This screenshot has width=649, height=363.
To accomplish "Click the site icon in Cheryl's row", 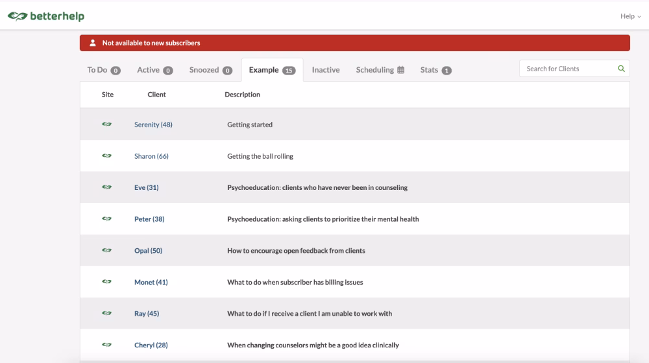I will (107, 344).
